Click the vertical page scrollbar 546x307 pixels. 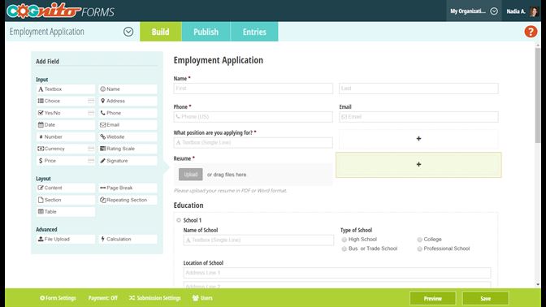(x=538, y=96)
